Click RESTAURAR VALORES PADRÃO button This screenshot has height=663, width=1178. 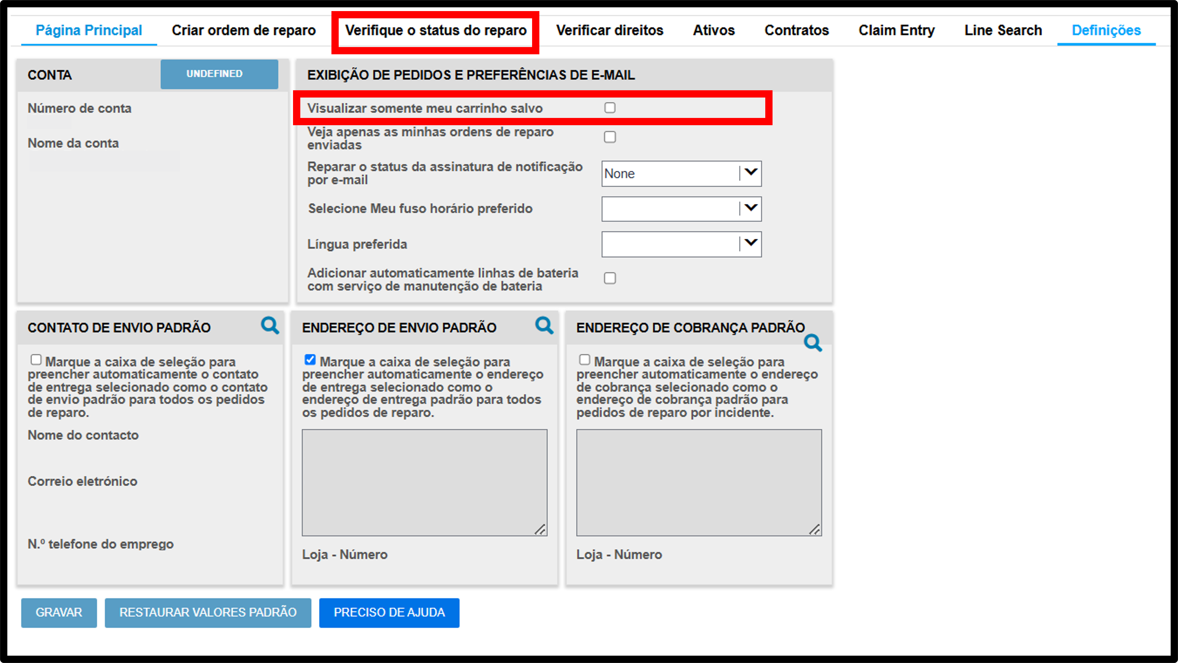208,613
